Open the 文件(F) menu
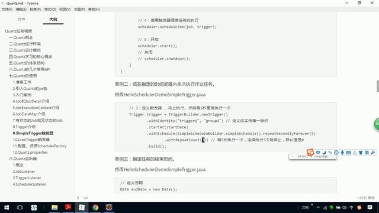The width and height of the screenshot is (379, 213). pos(7,9)
